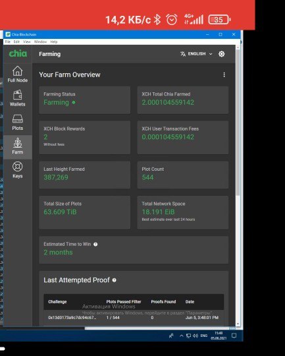The image size is (285, 356).
Task: Click the translate language icon
Action: point(183,54)
